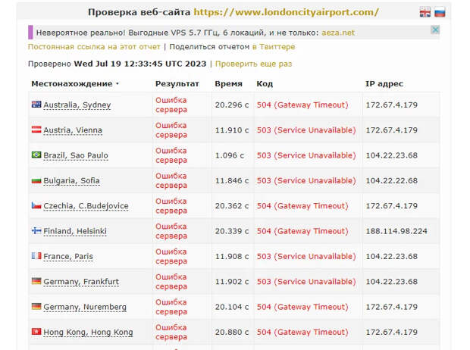Click the Результат column header
Image resolution: width=470 pixels, height=350 pixels.
pyautogui.click(x=177, y=83)
